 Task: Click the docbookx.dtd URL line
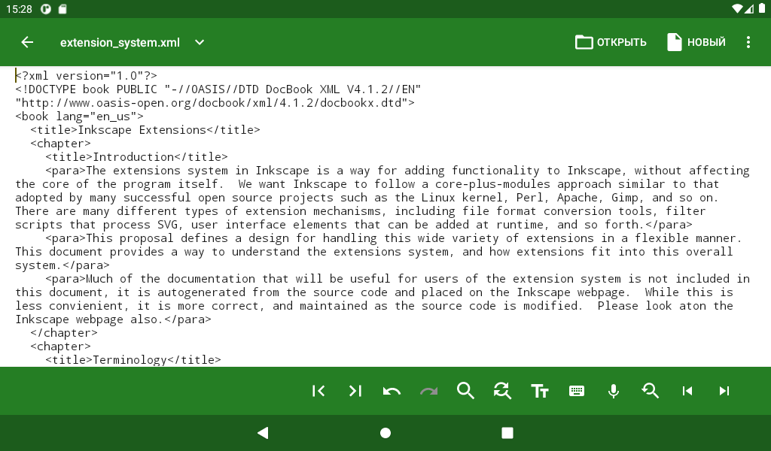215,102
